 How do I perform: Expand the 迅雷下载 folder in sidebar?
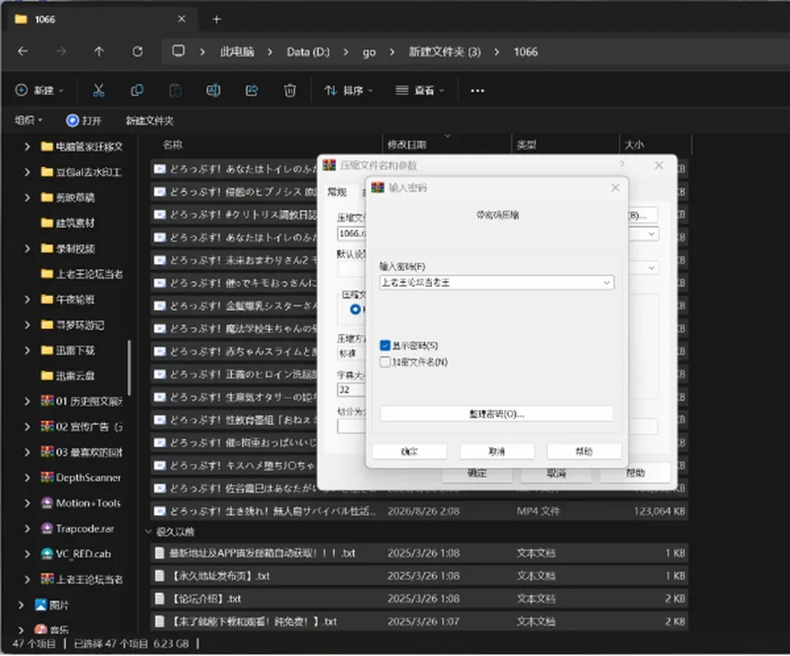click(27, 350)
